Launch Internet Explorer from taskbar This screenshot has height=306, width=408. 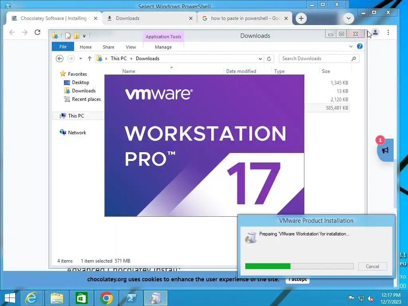pos(31,298)
